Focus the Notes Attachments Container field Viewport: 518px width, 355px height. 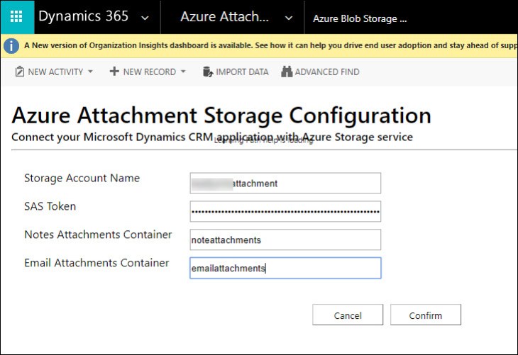285,240
